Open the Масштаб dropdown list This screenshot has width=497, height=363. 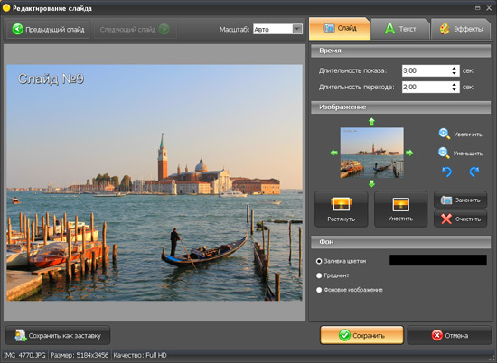click(x=297, y=29)
